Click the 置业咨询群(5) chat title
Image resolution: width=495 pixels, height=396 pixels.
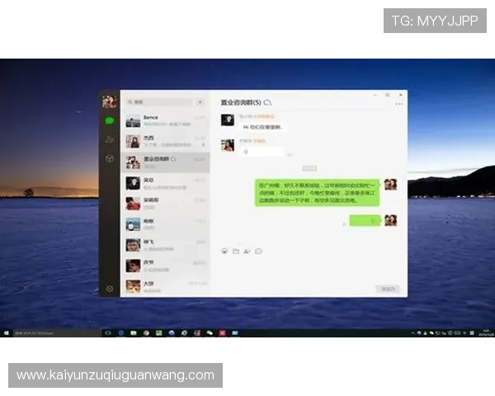pos(241,102)
